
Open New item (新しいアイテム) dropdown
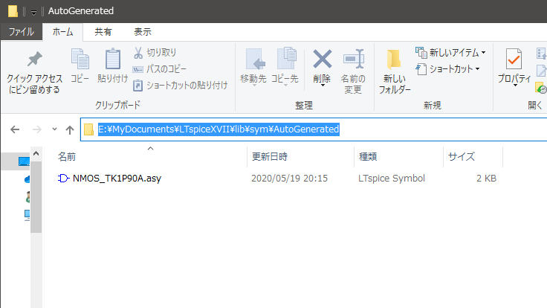coord(450,53)
